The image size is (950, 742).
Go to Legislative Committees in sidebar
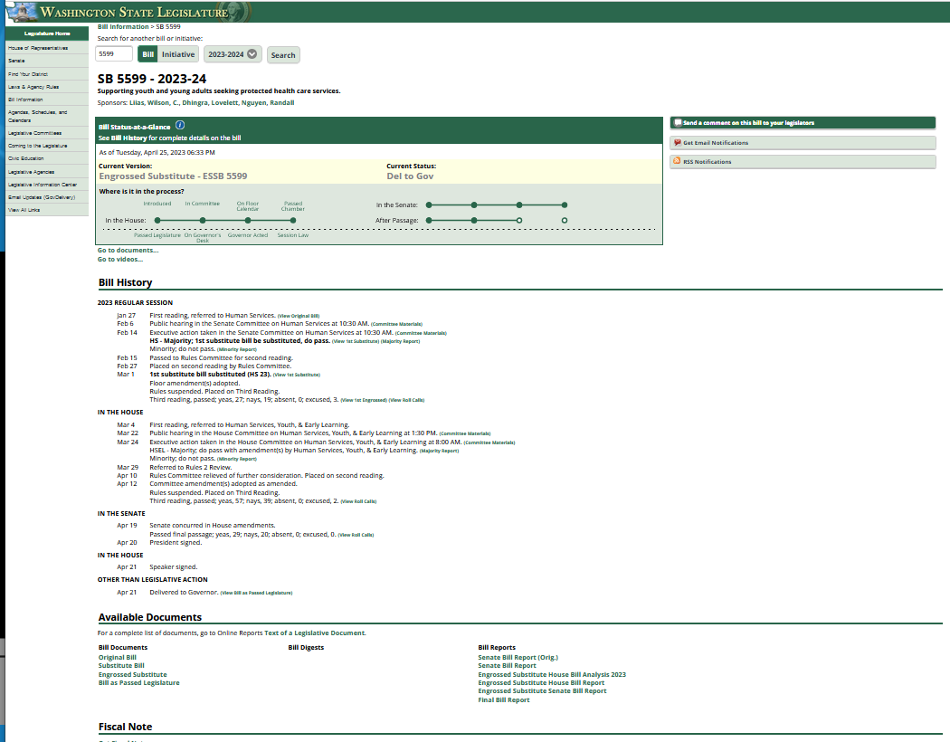tap(35, 133)
